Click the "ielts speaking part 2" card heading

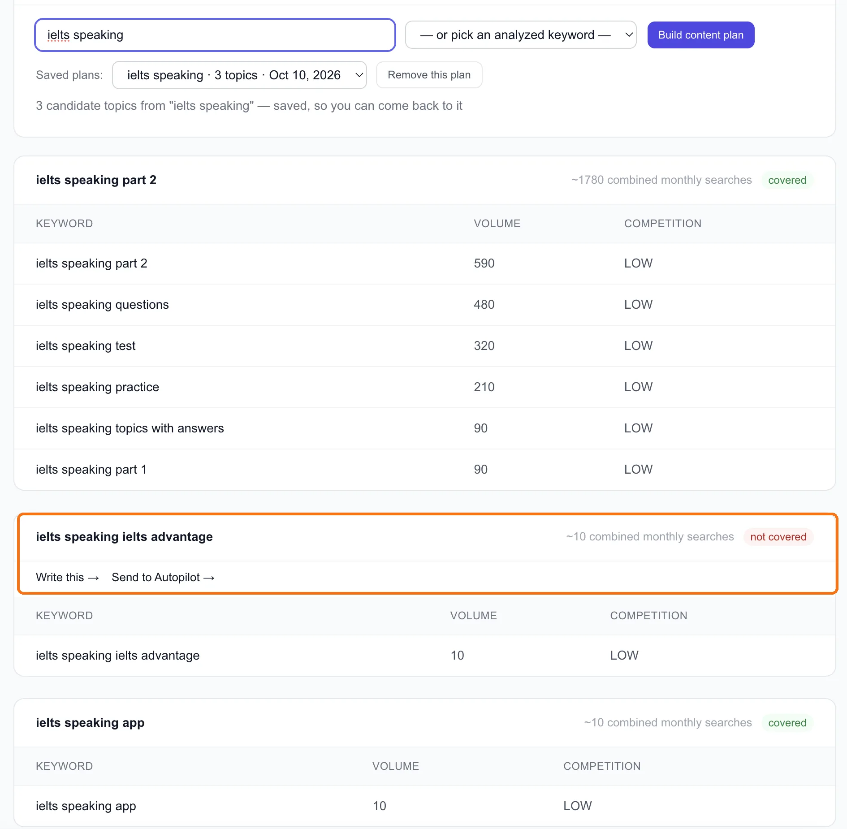coord(96,180)
